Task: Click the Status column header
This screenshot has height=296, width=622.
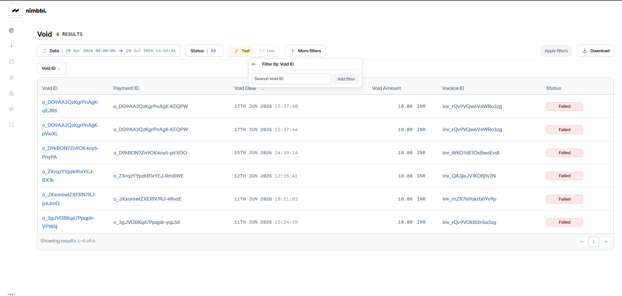Action: (x=553, y=88)
